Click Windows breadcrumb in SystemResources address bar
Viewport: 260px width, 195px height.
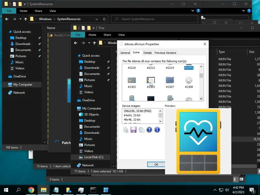pyautogui.click(x=45, y=19)
